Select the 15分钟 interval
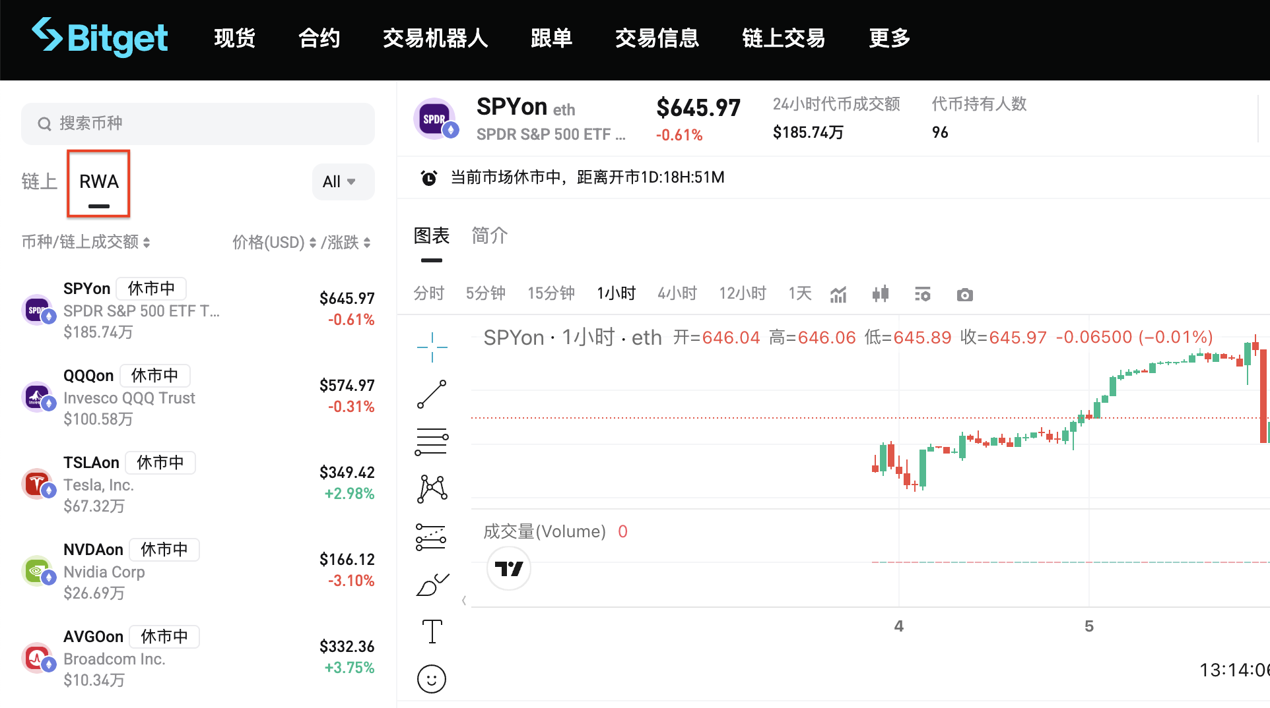The width and height of the screenshot is (1270, 708). pyautogui.click(x=551, y=293)
